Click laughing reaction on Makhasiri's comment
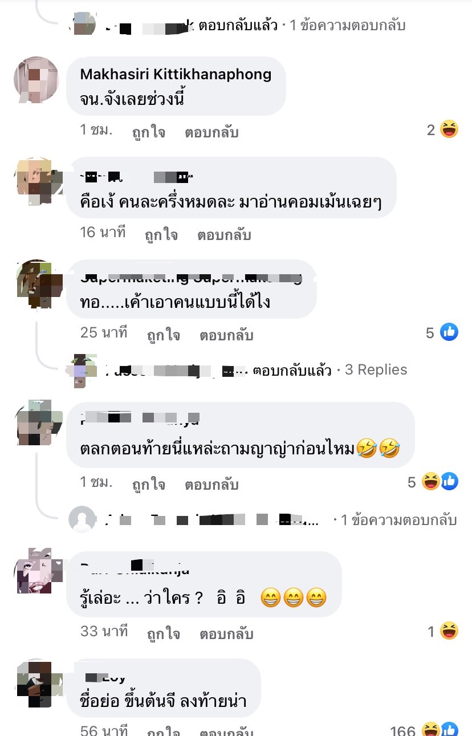The height and width of the screenshot is (736, 472). point(449,130)
